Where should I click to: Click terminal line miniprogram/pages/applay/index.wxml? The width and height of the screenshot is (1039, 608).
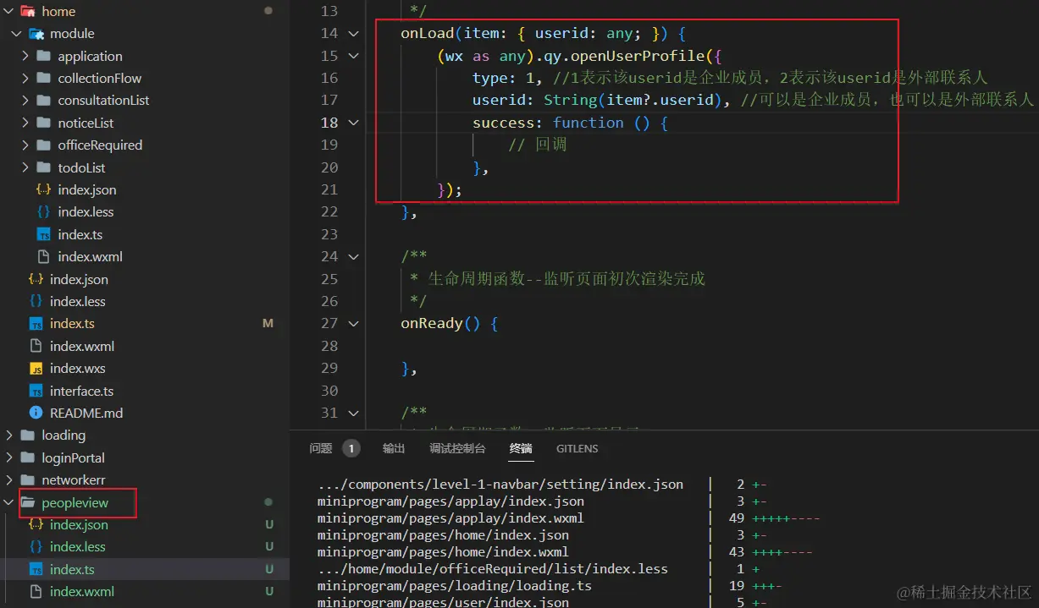(x=450, y=518)
